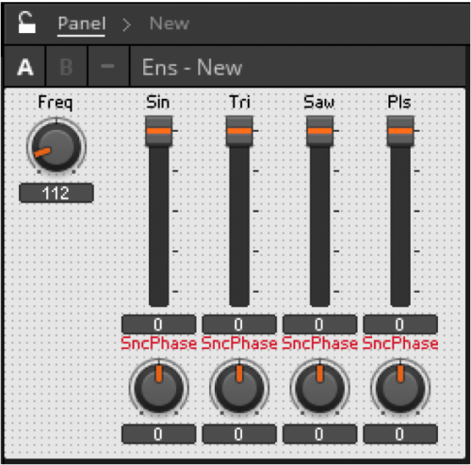The width and height of the screenshot is (471, 465).
Task: Select snapshot slot A
Action: click(25, 67)
